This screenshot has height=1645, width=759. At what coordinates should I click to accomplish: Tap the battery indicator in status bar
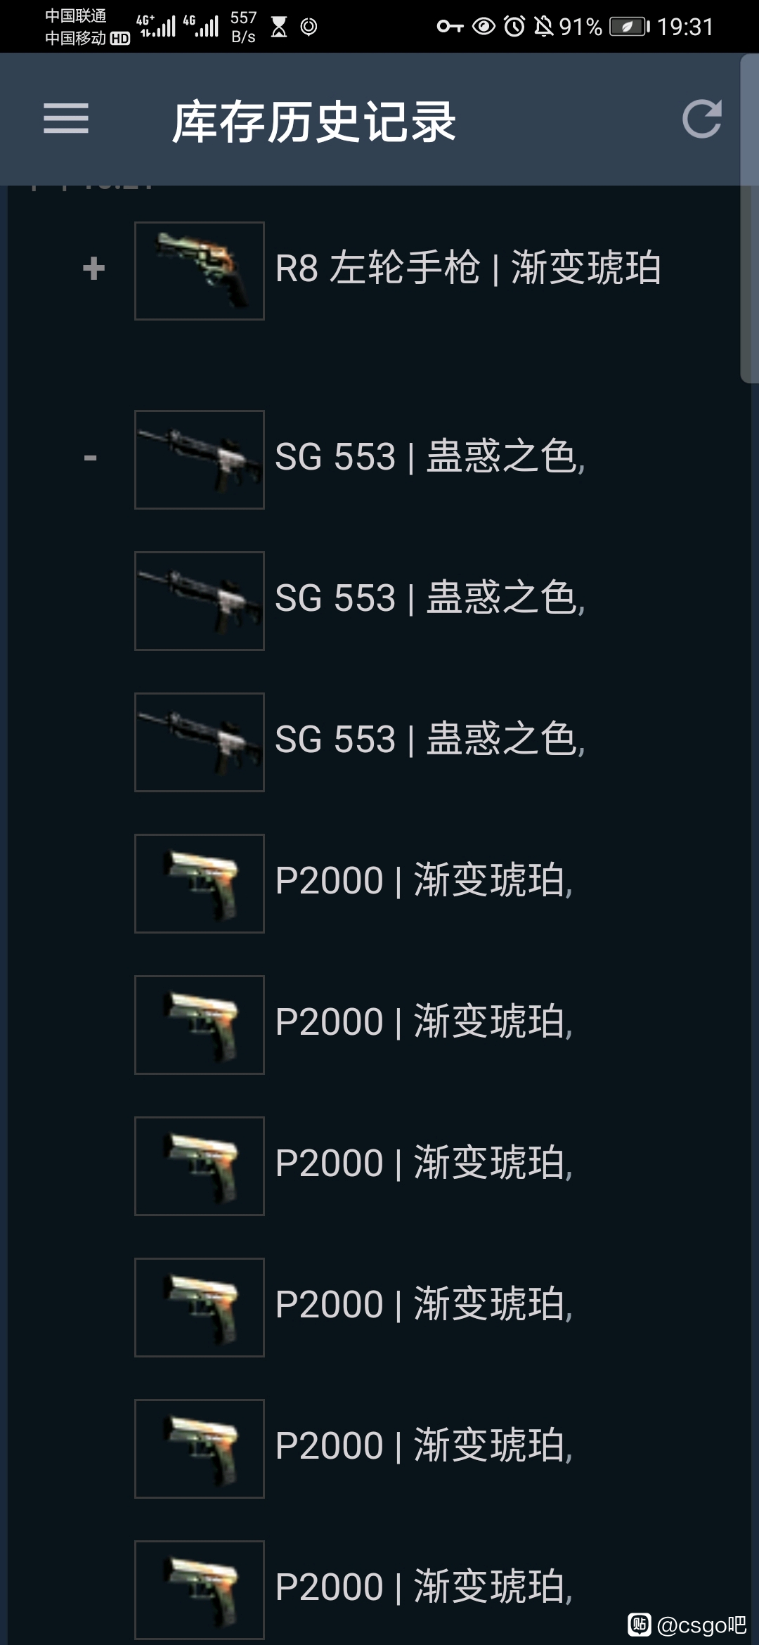pos(630,27)
